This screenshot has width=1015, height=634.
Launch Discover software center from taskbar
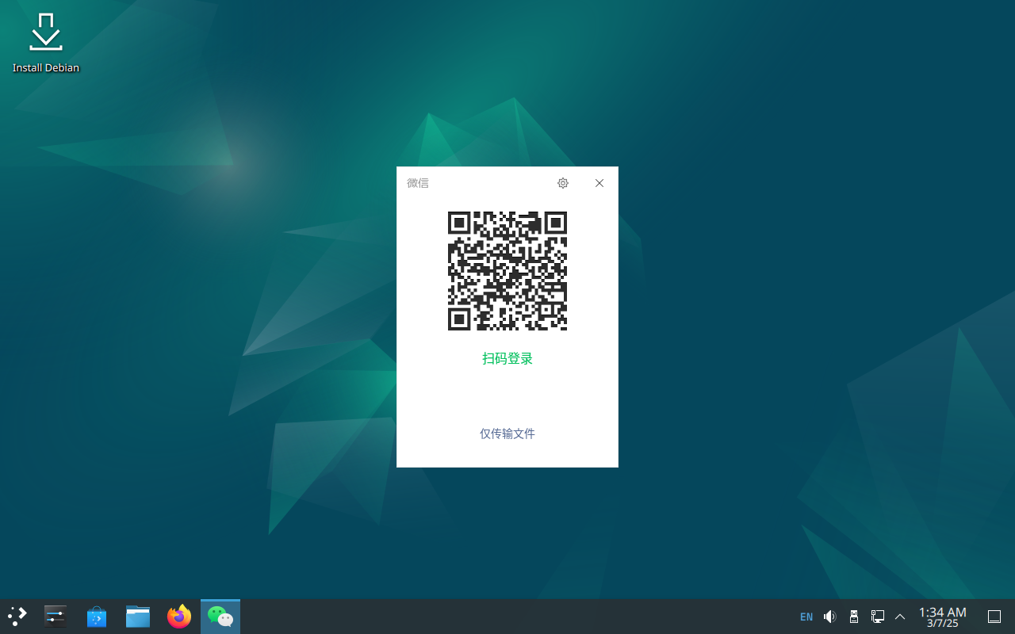tap(97, 616)
